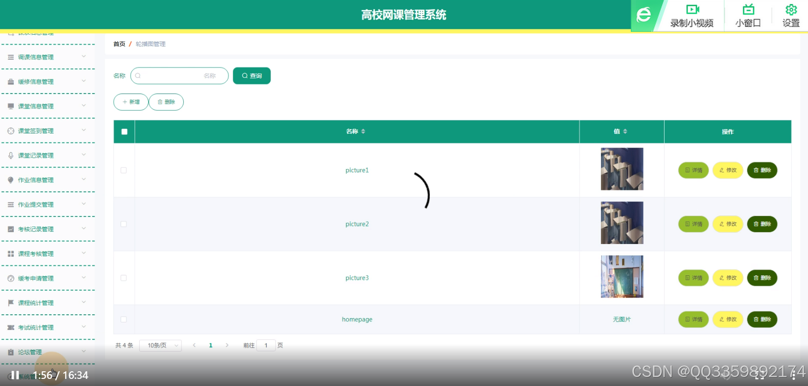Click the toolbar 删除 batch delete button
Screen dimensions: 808x386
(166, 102)
